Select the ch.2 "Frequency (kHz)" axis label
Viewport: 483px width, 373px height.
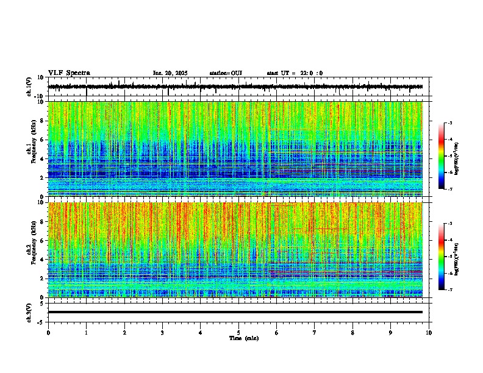click(34, 243)
